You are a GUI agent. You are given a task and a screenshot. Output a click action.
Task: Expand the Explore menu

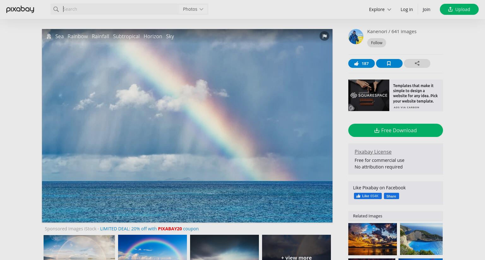pos(380,9)
